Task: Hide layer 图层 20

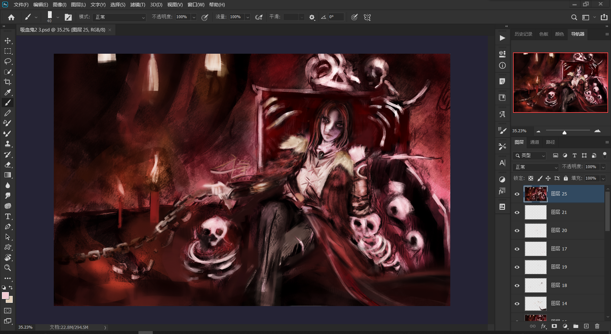Action: (517, 230)
